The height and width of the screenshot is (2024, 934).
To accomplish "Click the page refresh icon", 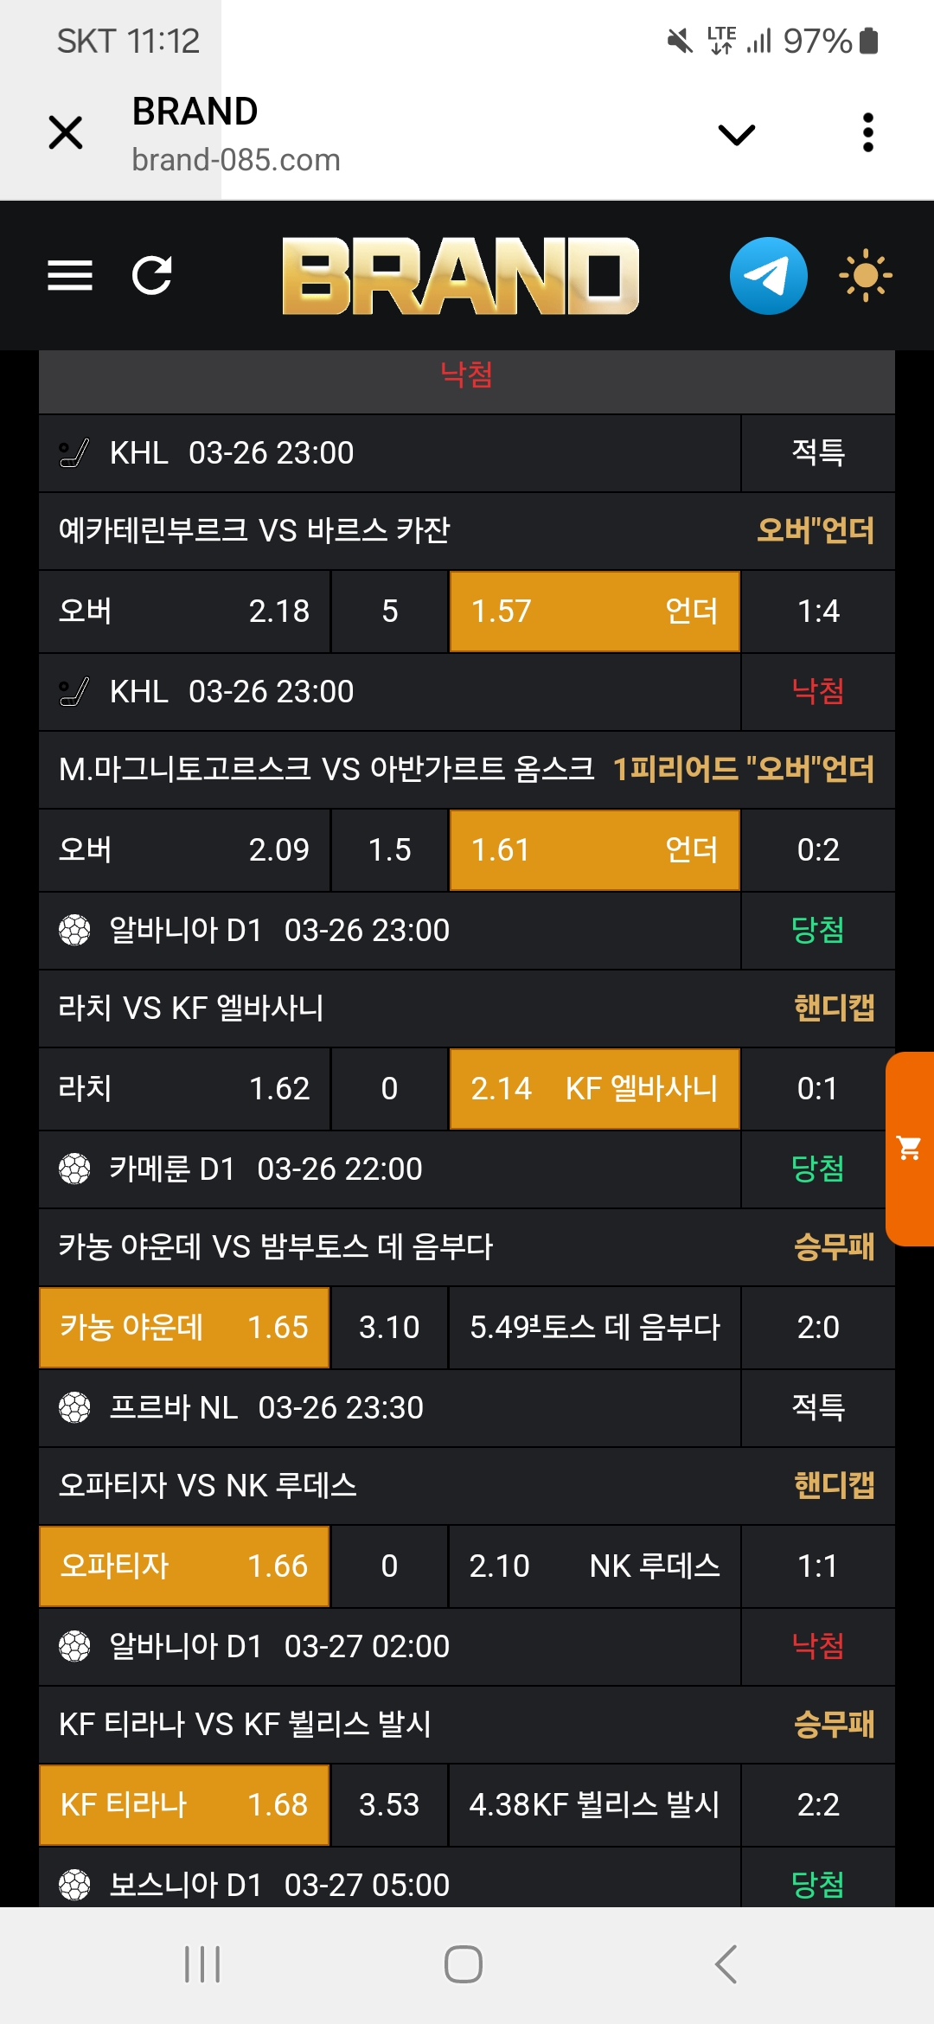I will [152, 276].
